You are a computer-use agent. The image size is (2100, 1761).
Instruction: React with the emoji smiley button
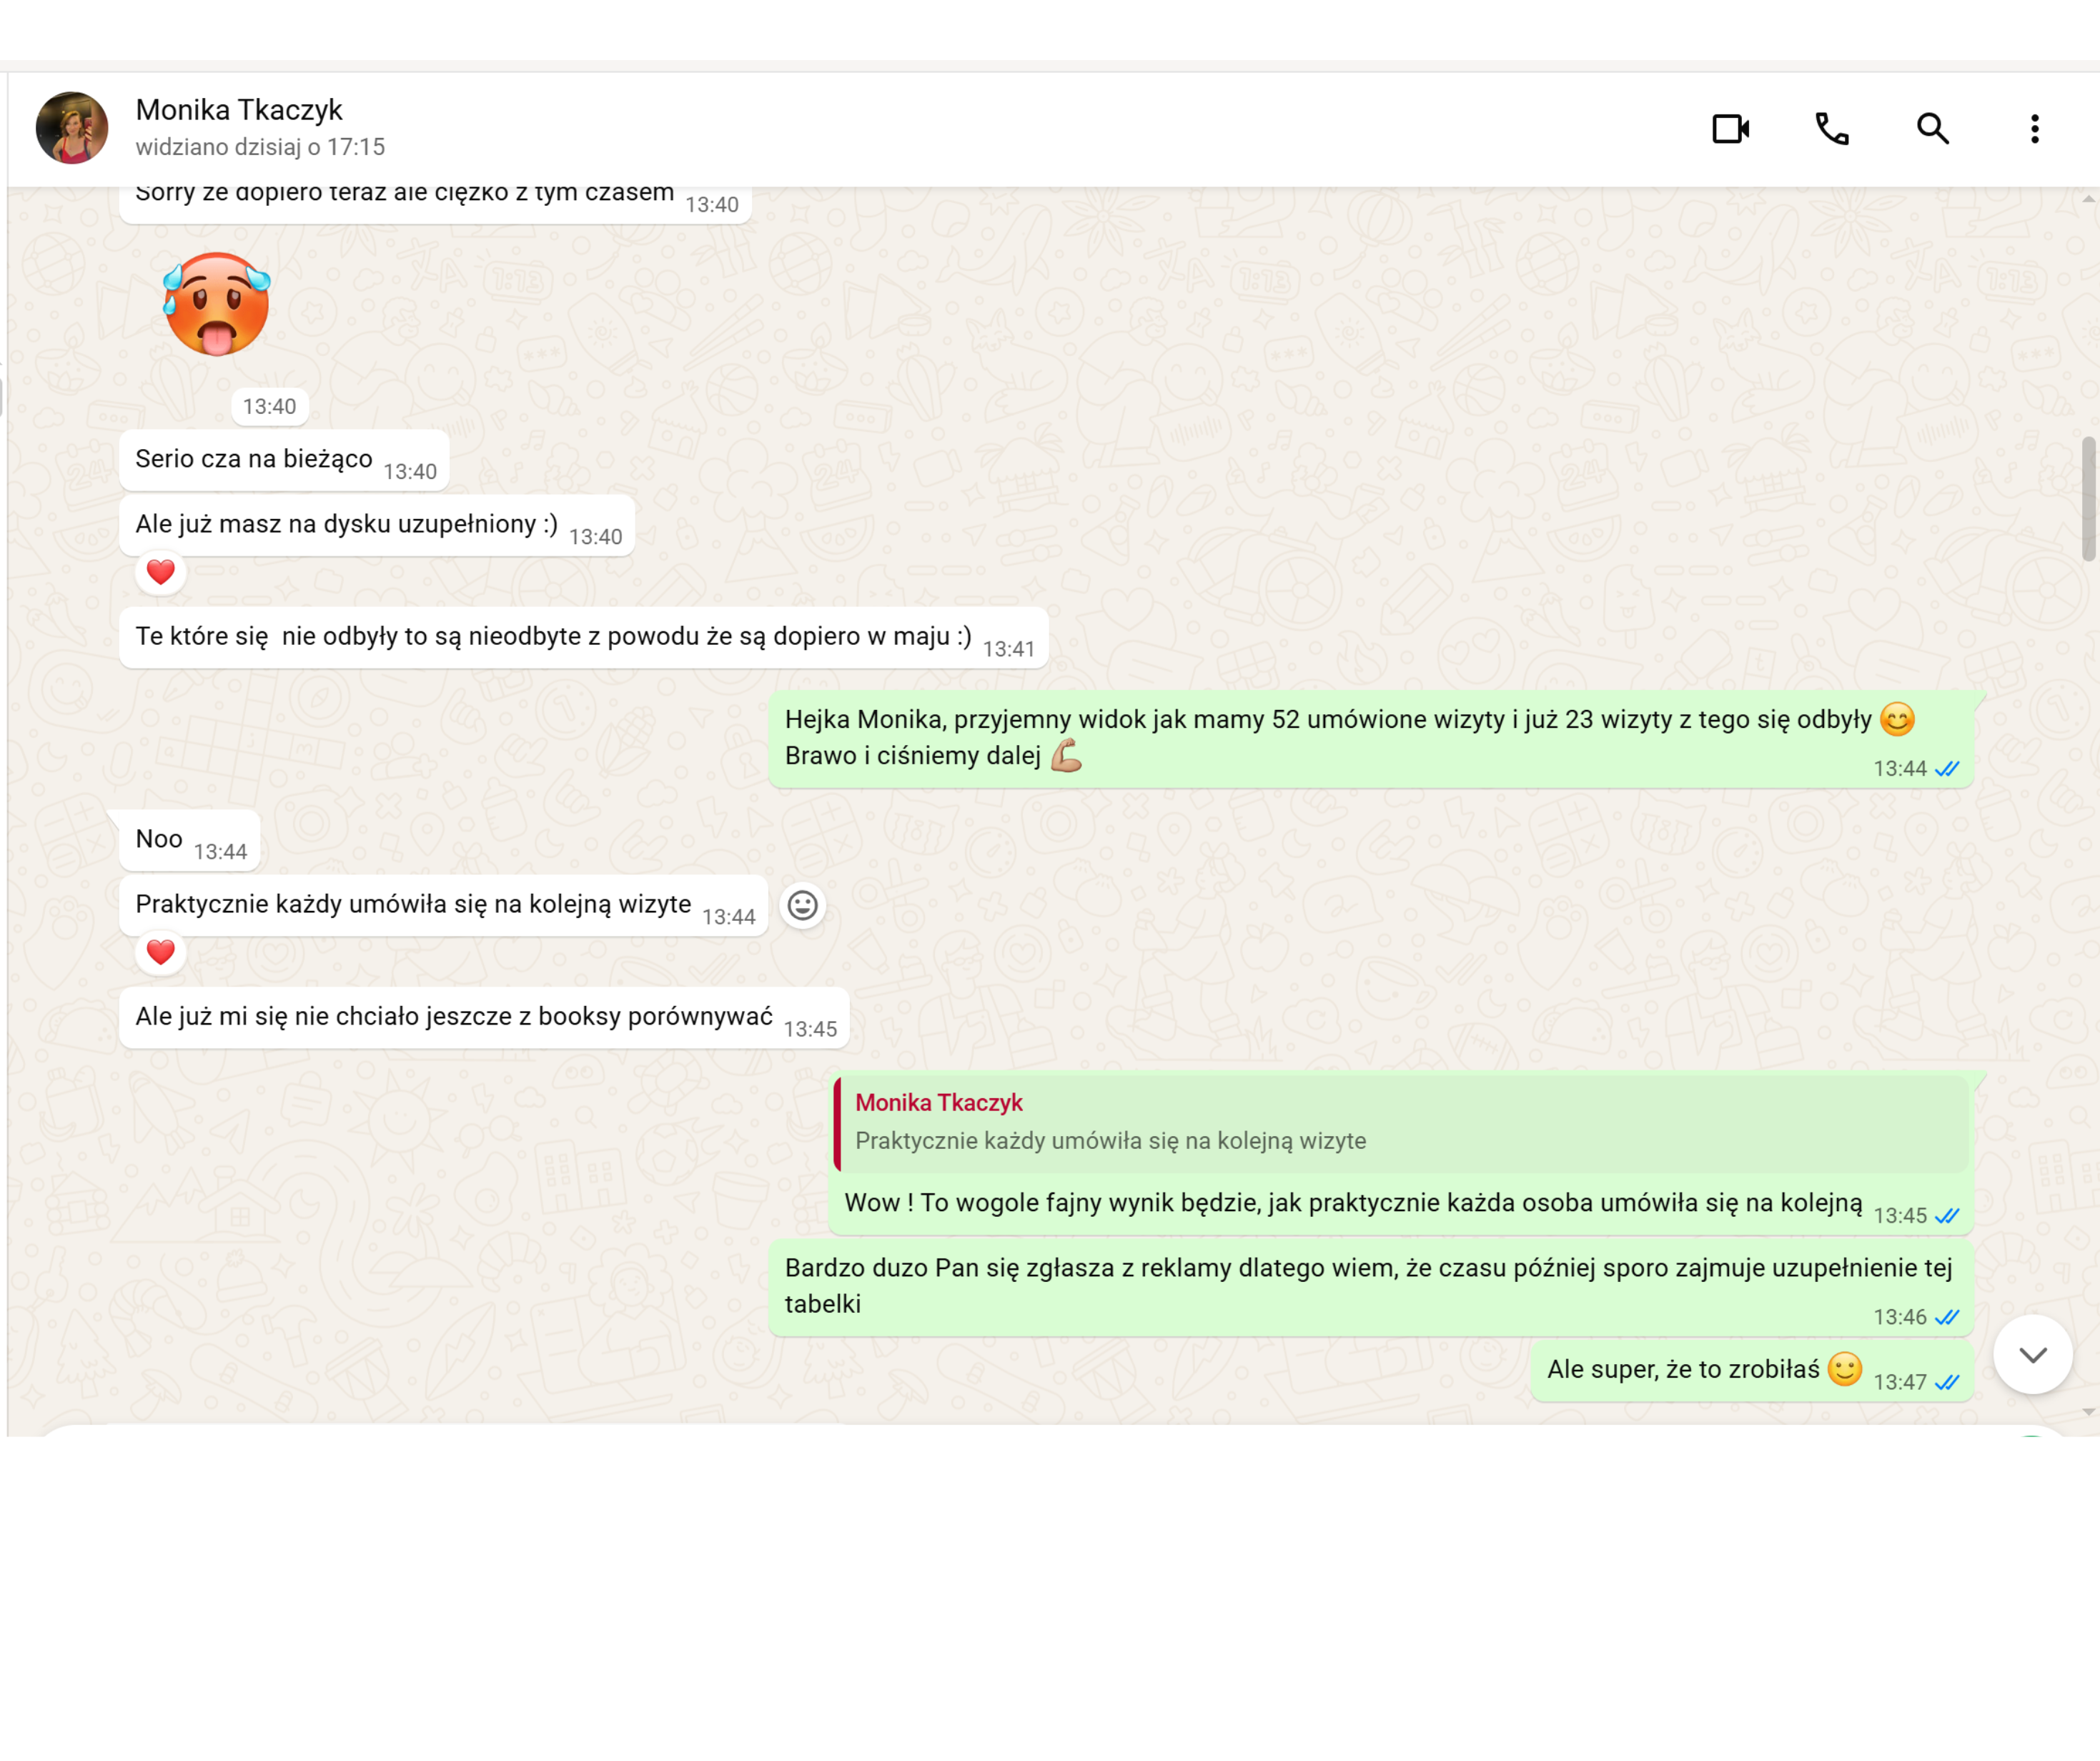(803, 907)
